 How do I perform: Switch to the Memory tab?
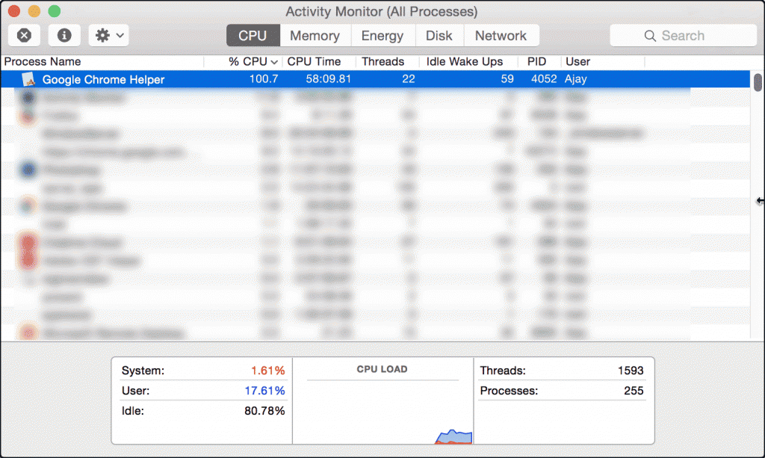pos(315,36)
